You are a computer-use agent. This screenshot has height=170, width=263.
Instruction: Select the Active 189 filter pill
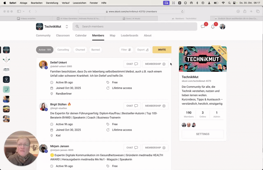45,50
